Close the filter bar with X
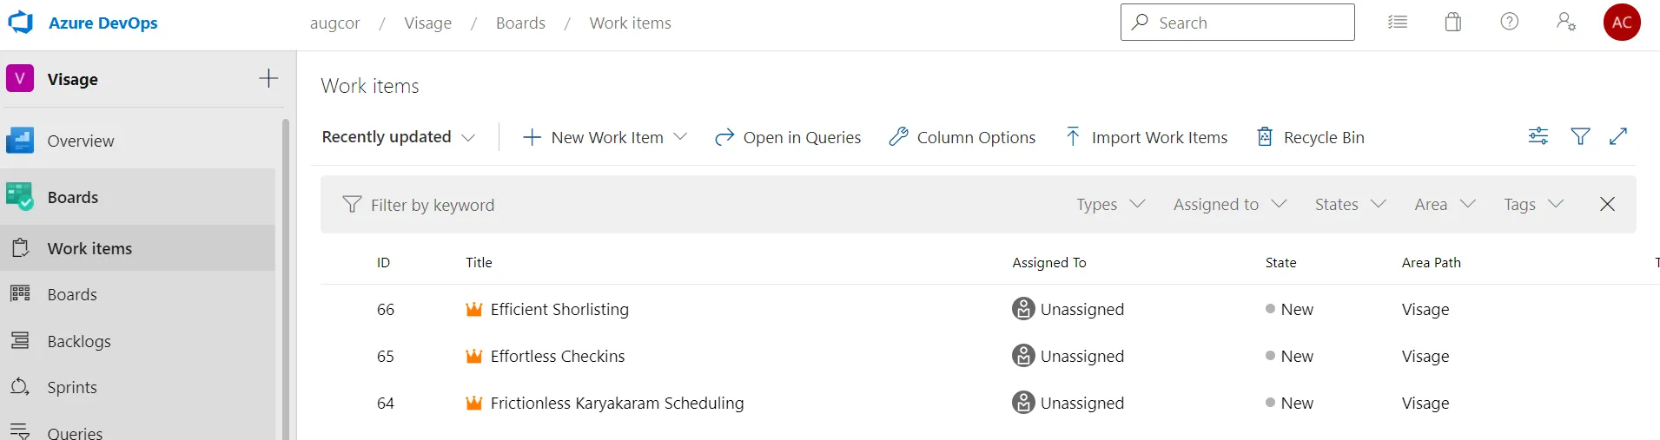Viewport: 1660px width, 440px height. (1608, 204)
